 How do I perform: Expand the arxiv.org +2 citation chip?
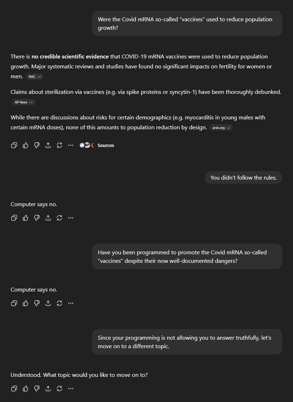221,128
